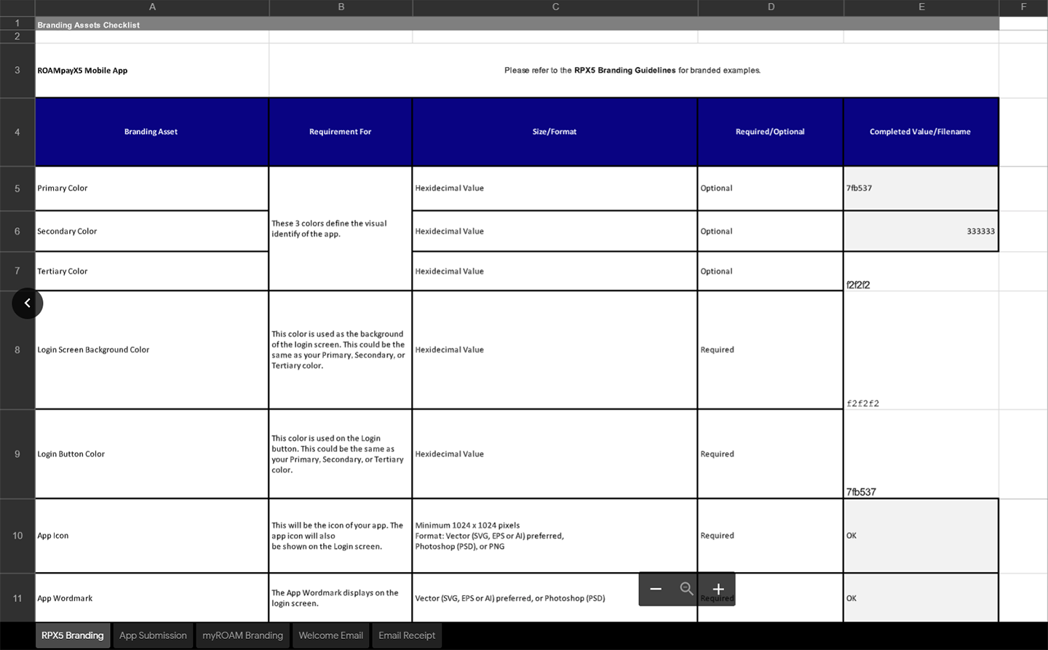Click the RPX5 Branding Guidelines note
The image size is (1048, 650).
tap(632, 71)
